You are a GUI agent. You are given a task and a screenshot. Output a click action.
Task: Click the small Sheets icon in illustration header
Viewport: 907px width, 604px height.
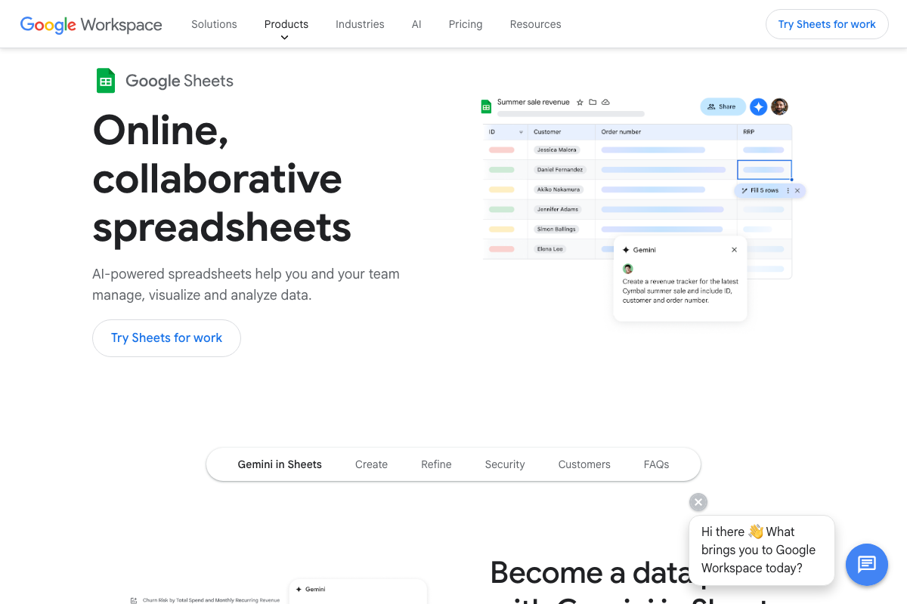point(487,106)
